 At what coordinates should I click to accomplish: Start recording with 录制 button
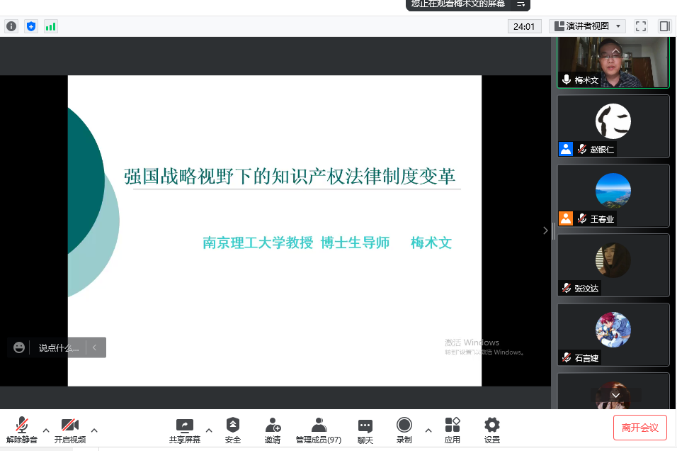tap(404, 430)
